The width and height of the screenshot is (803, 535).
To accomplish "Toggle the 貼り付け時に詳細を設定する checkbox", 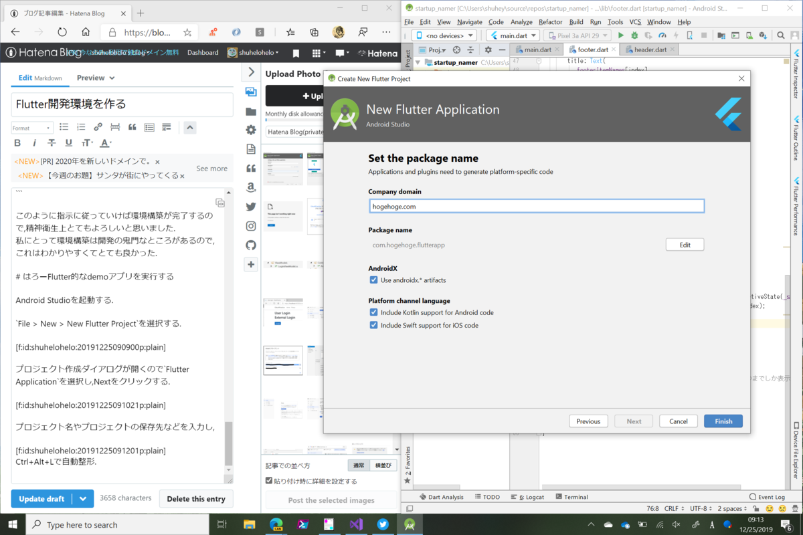I will coord(269,481).
